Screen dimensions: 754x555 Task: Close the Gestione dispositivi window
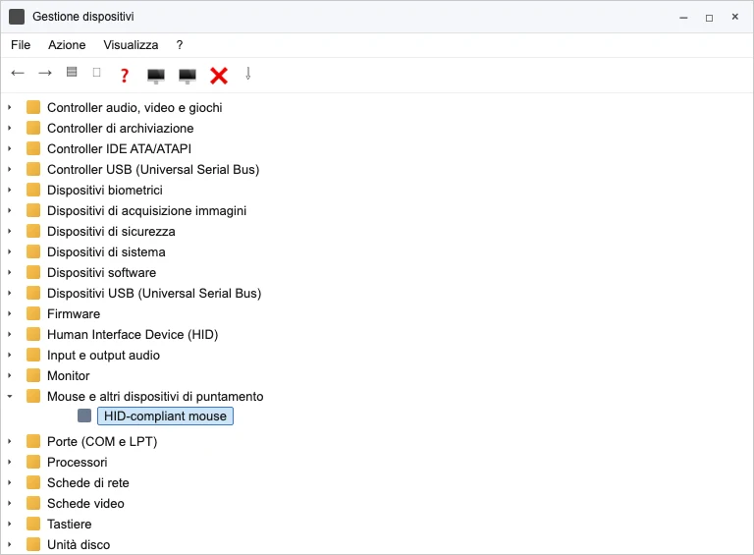734,17
